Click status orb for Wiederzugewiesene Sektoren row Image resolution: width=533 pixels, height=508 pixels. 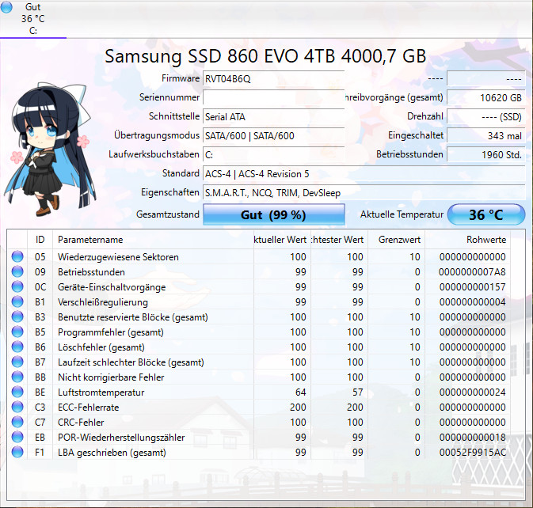click(17, 257)
